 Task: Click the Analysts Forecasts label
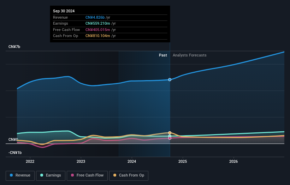coord(190,55)
